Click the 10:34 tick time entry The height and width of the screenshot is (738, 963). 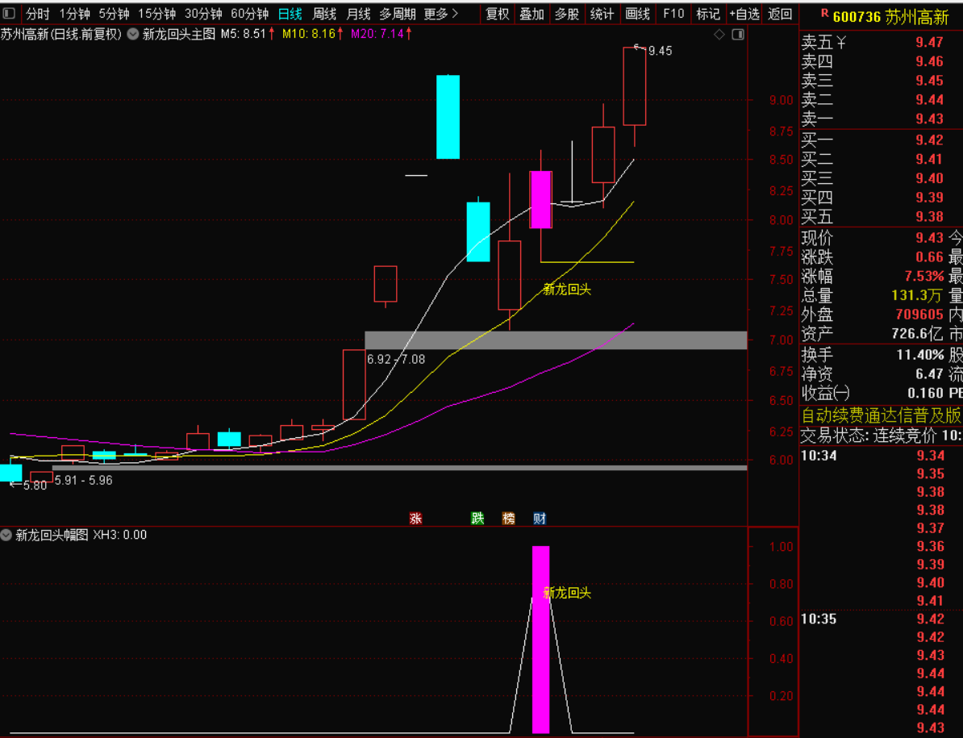[x=819, y=456]
